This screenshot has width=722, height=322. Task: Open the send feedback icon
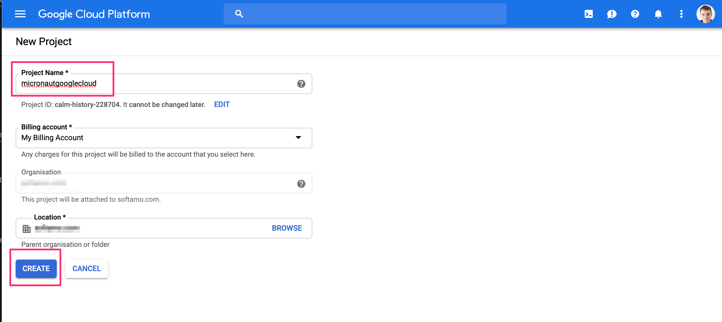612,14
